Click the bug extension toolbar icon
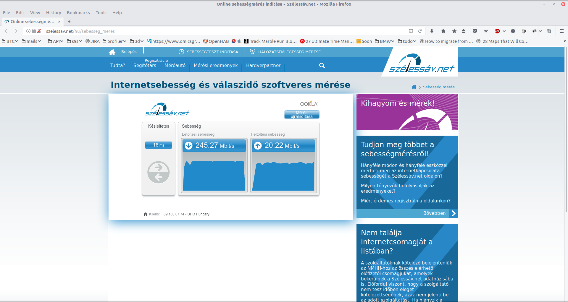Screen dimensions: 568x302 534,31
